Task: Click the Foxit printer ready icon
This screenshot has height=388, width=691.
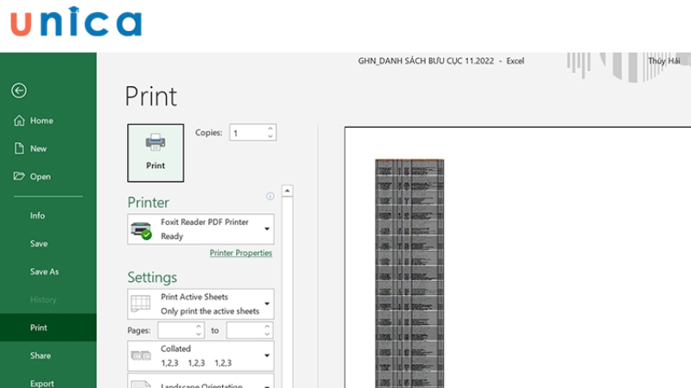Action: 140,229
